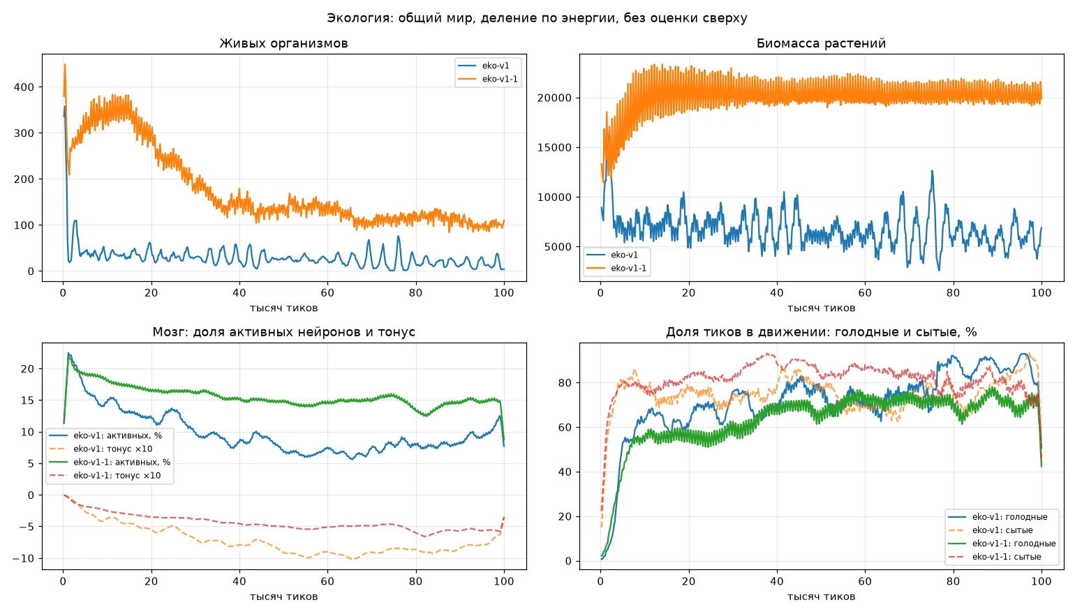Select the 'тысяч тиков' axis label under the Мозг chart

(x=284, y=597)
